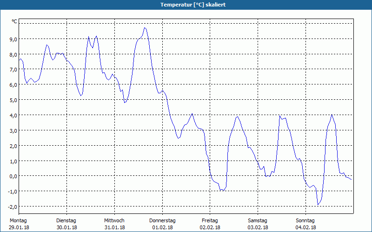Click the Freitag day label
Image resolution: width=372 pixels, height=232 pixels.
(x=210, y=221)
